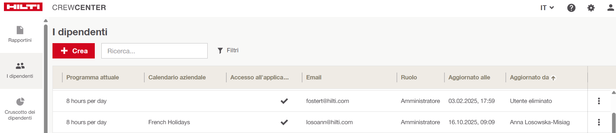The height and width of the screenshot is (133, 616).
Task: Click the sidebar vertical scrollbar
Action: coord(46,78)
